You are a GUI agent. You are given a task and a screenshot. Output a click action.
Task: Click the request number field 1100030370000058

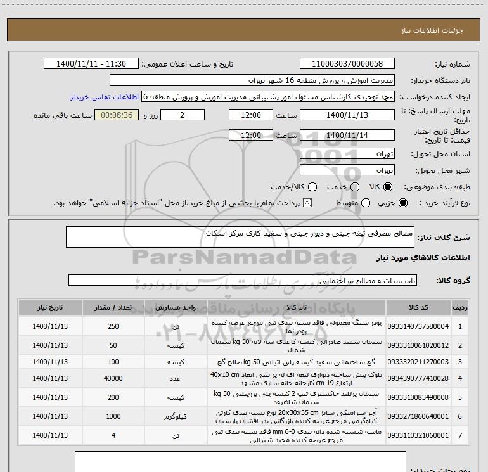click(347, 64)
